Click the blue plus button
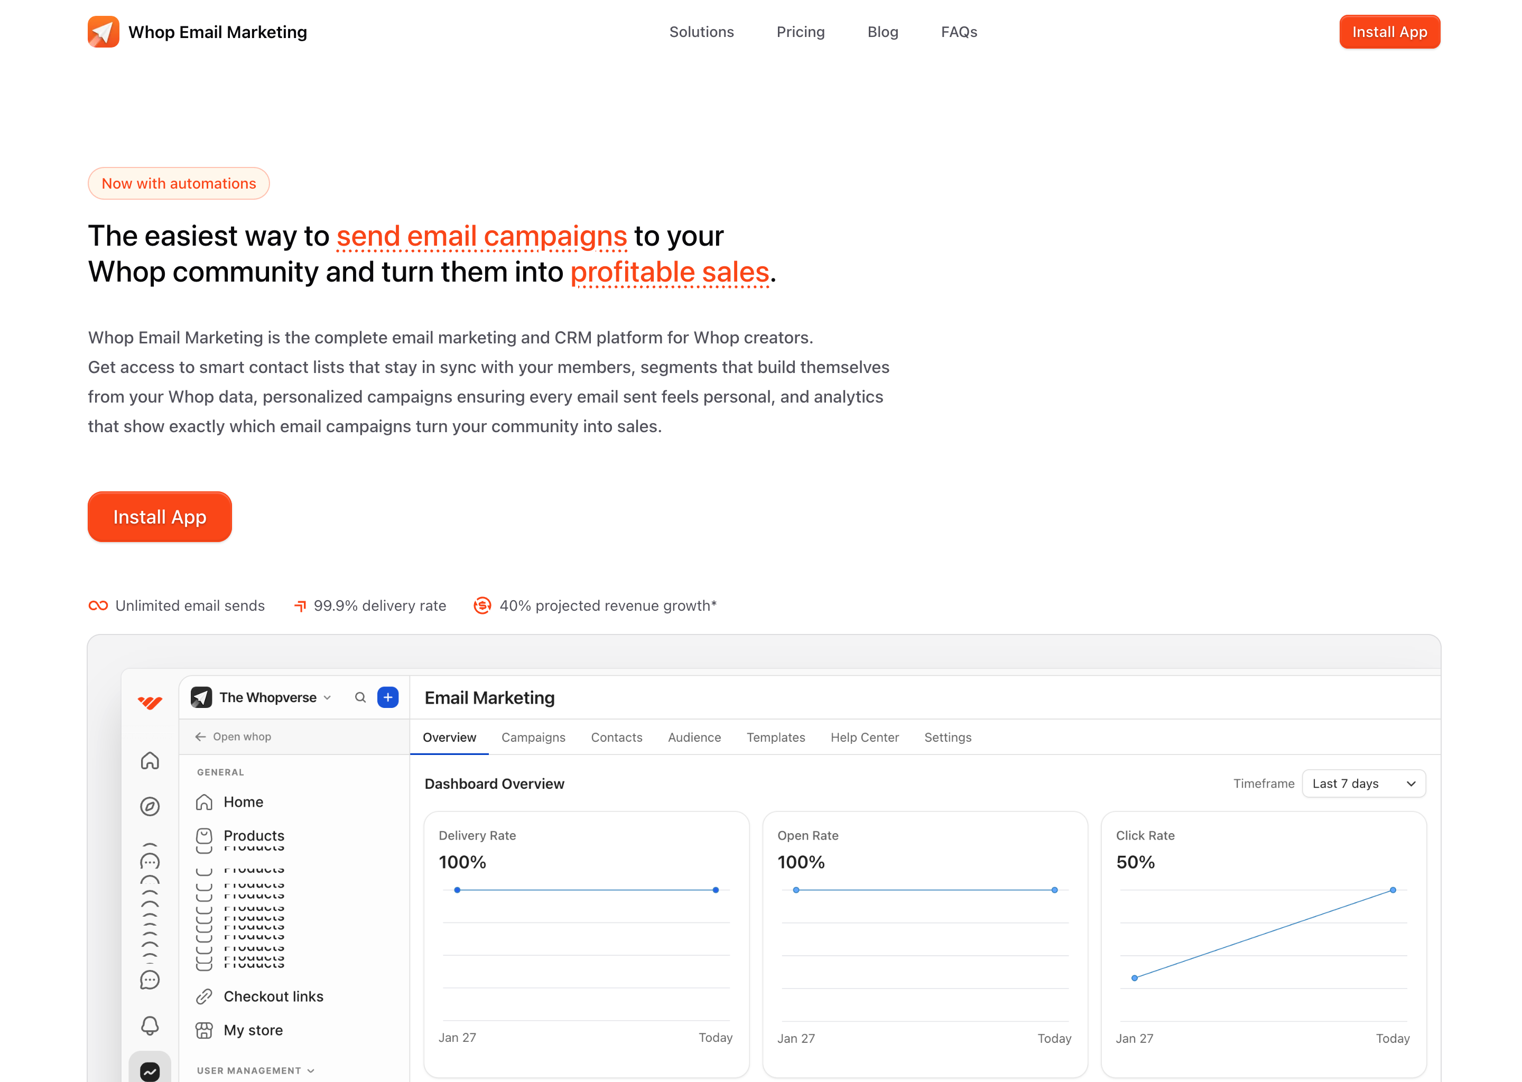The image size is (1522, 1082). 388,697
